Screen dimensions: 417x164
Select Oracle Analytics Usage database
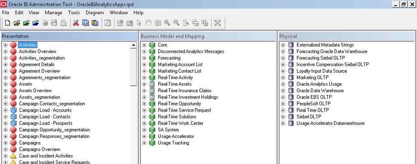(x=319, y=84)
